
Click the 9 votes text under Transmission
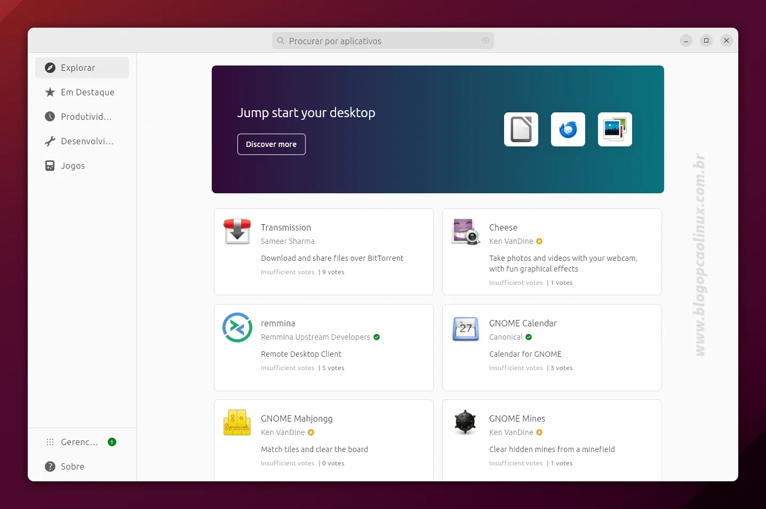pyautogui.click(x=333, y=272)
